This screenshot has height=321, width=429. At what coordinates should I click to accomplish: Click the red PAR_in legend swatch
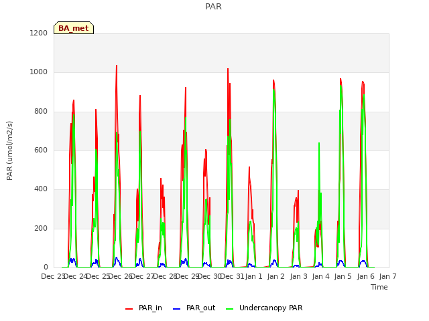[129, 309]
